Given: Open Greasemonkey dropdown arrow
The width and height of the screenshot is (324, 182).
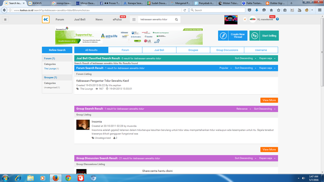Looking at the screenshot, I should point(312,10).
